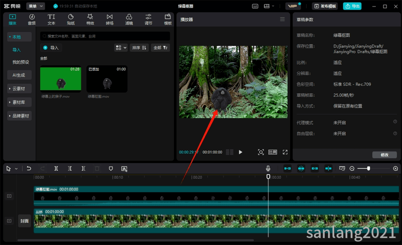Toggle the 丛林 main track icon
This screenshot has width=402, height=245.
(9, 221)
